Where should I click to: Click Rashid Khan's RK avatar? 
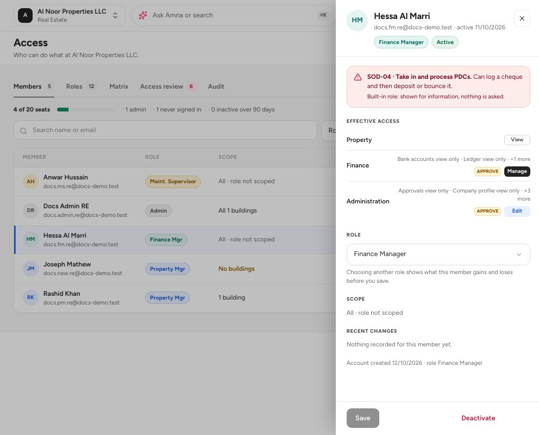(30, 297)
